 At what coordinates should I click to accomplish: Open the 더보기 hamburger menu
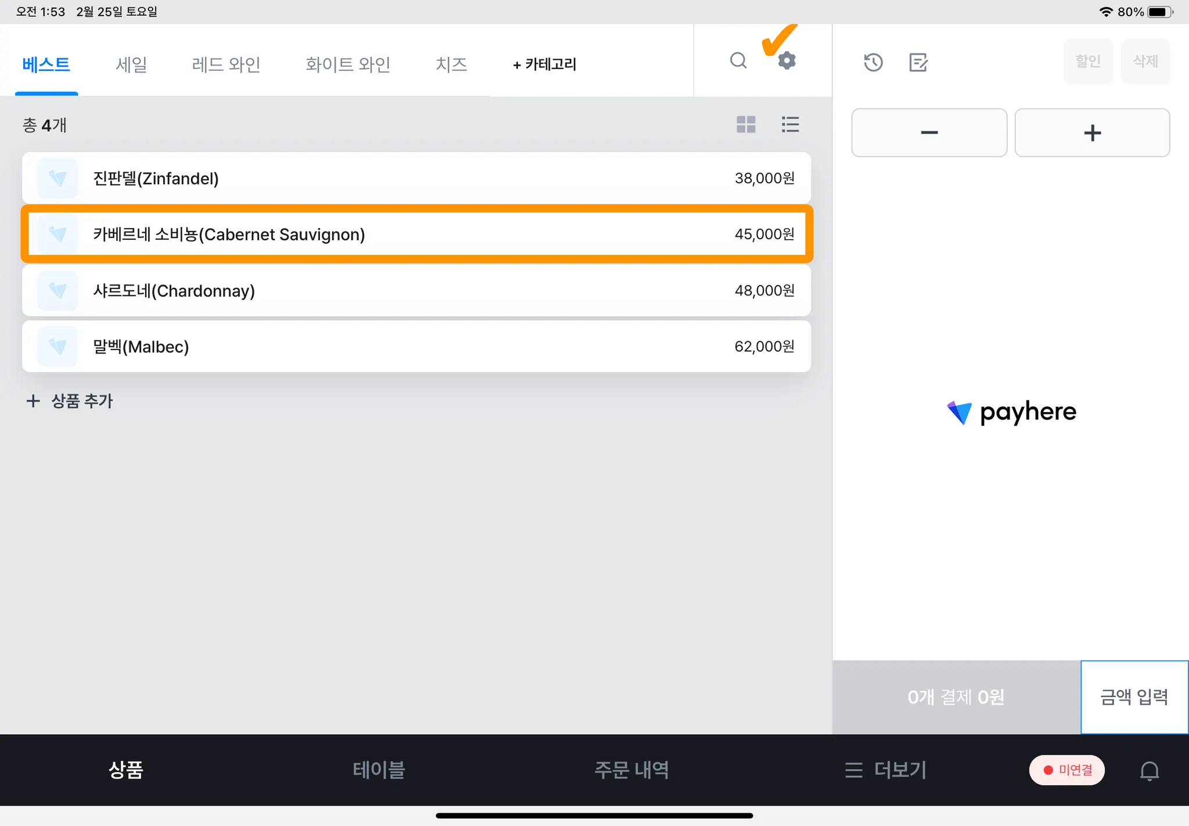tap(886, 770)
